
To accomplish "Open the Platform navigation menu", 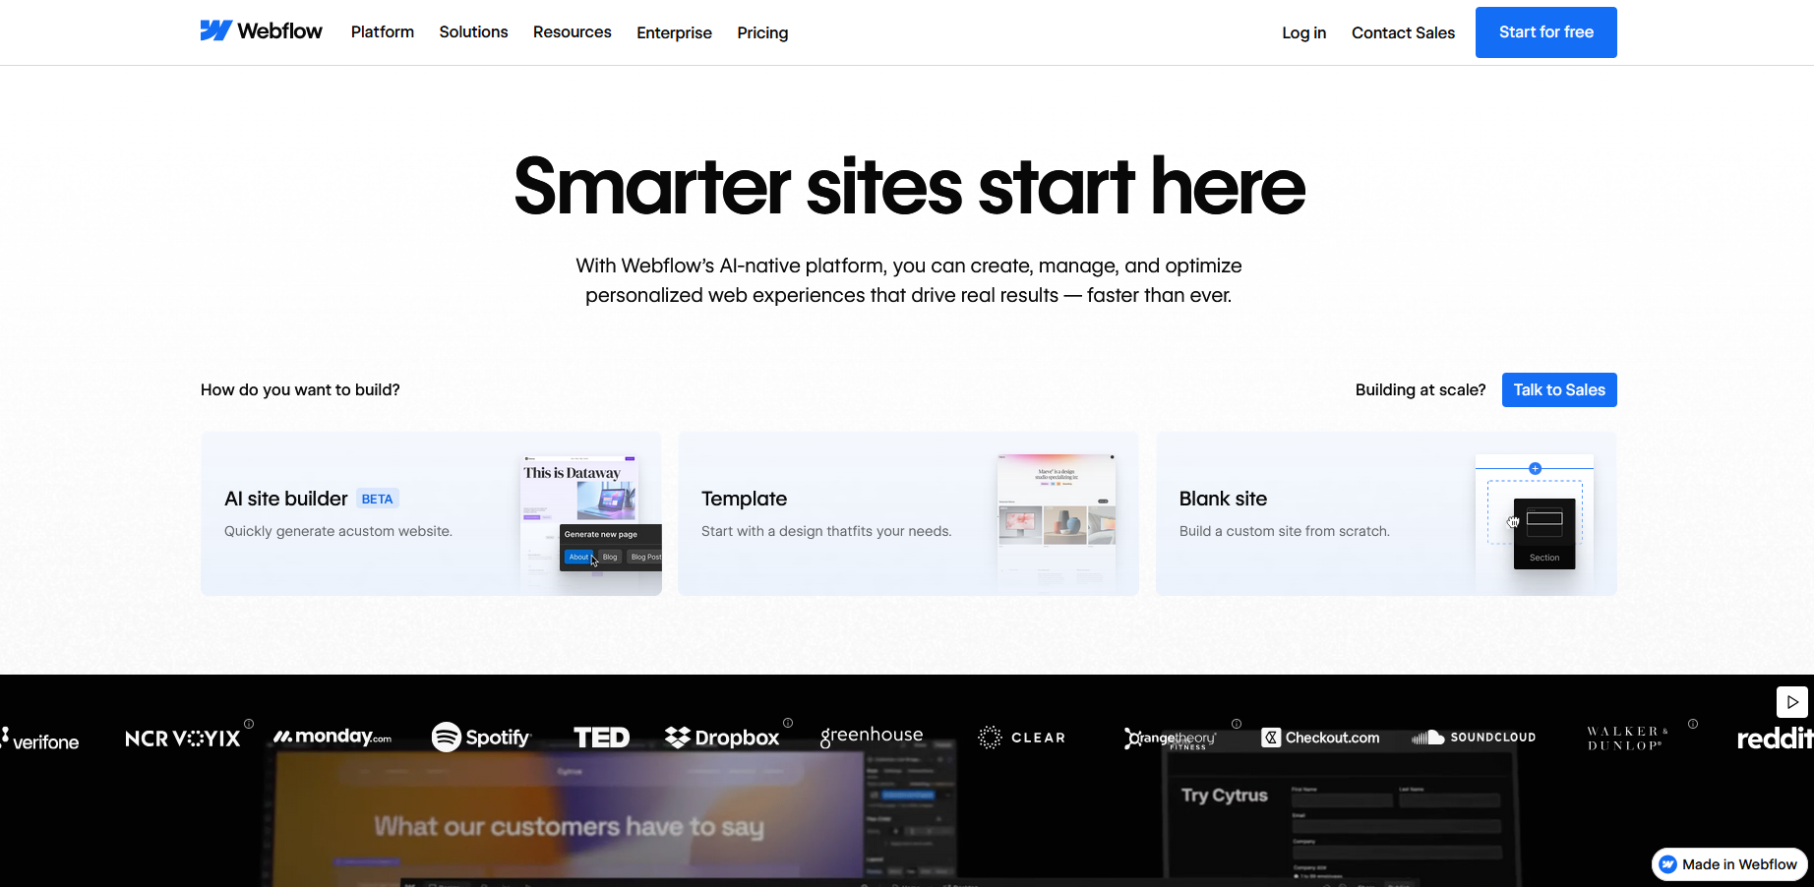I will point(382,32).
